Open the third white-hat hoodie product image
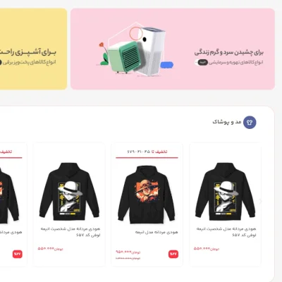 tap(69, 191)
